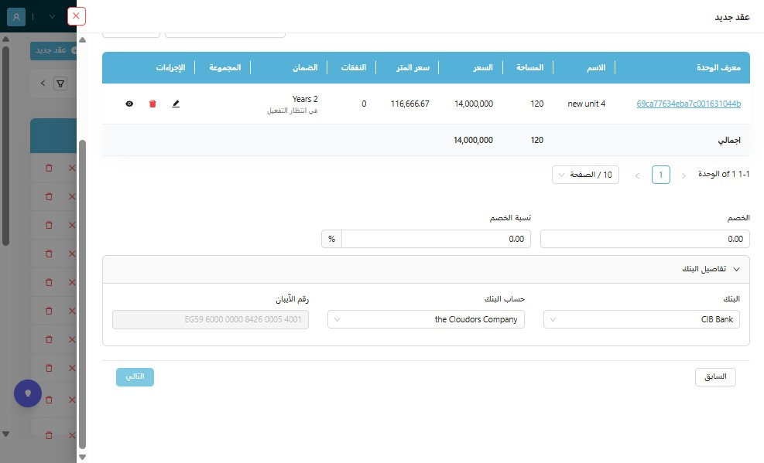Edit the new unit 4 row with pencil icon
764x463 pixels.
tap(176, 104)
